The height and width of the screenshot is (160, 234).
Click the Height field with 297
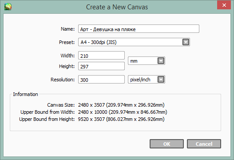pos(101,66)
